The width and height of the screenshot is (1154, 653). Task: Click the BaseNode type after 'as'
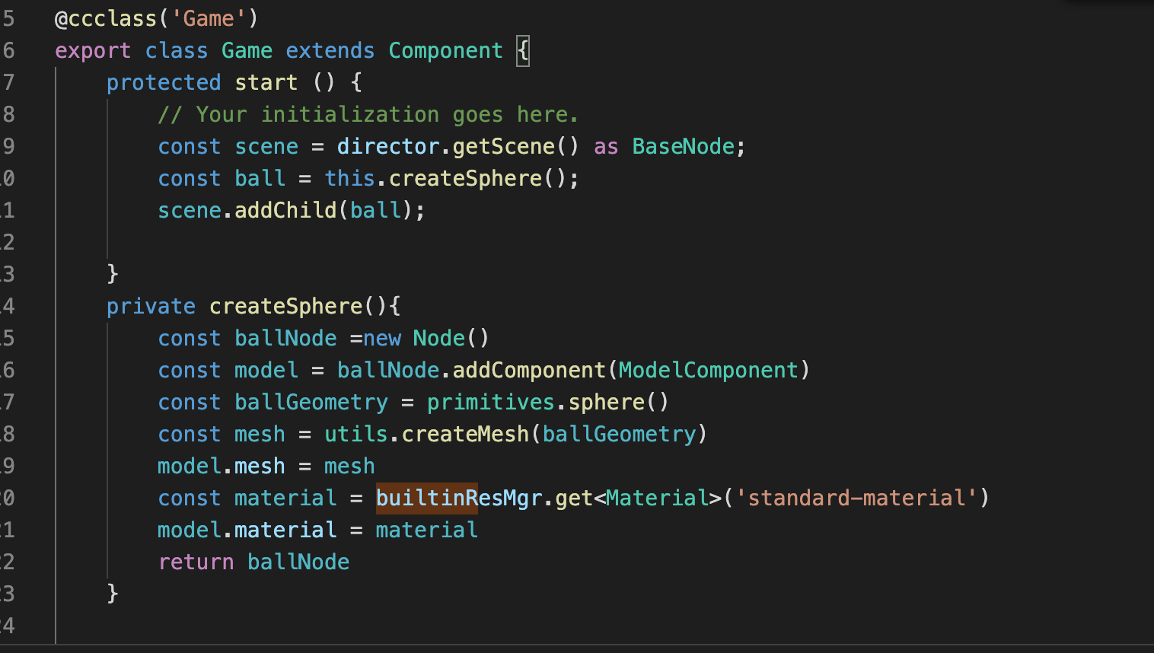(x=683, y=146)
